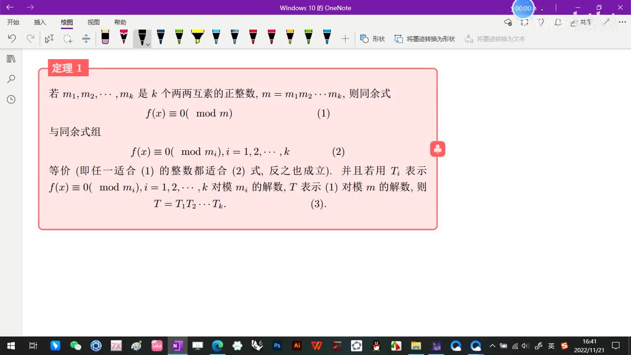
Task: Undo the last action
Action: click(x=12, y=38)
